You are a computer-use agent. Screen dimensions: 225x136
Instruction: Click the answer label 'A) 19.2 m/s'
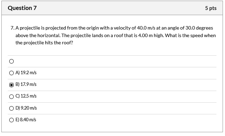coord(26,73)
